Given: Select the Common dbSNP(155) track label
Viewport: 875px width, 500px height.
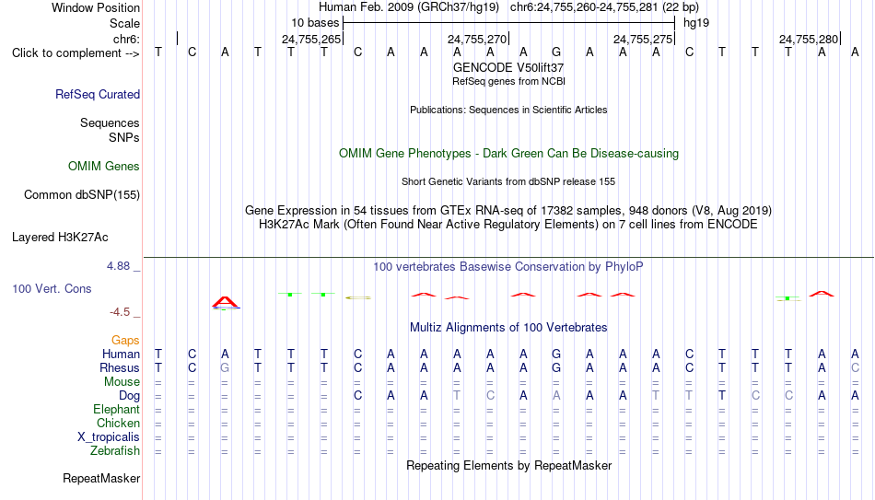Looking at the screenshot, I should tap(82, 195).
